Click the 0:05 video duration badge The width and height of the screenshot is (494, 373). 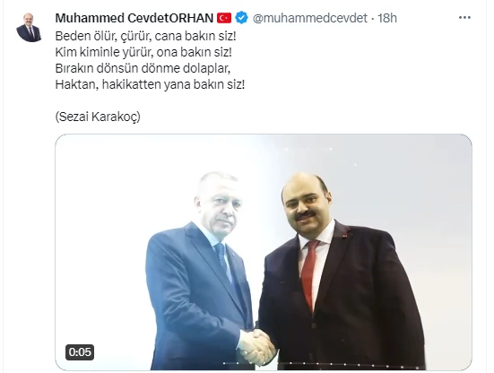pyautogui.click(x=80, y=351)
